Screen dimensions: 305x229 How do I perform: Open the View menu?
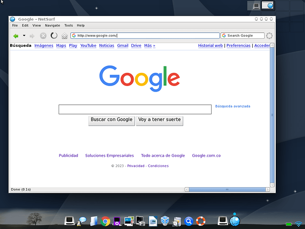(37, 26)
